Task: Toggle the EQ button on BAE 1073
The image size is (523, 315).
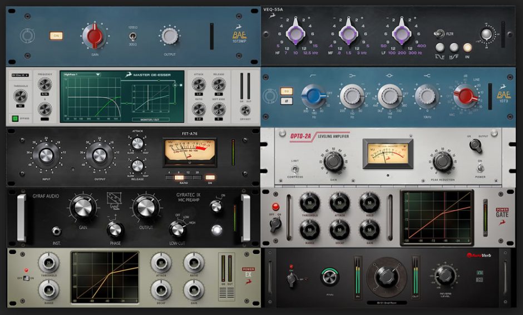Action: (x=287, y=91)
